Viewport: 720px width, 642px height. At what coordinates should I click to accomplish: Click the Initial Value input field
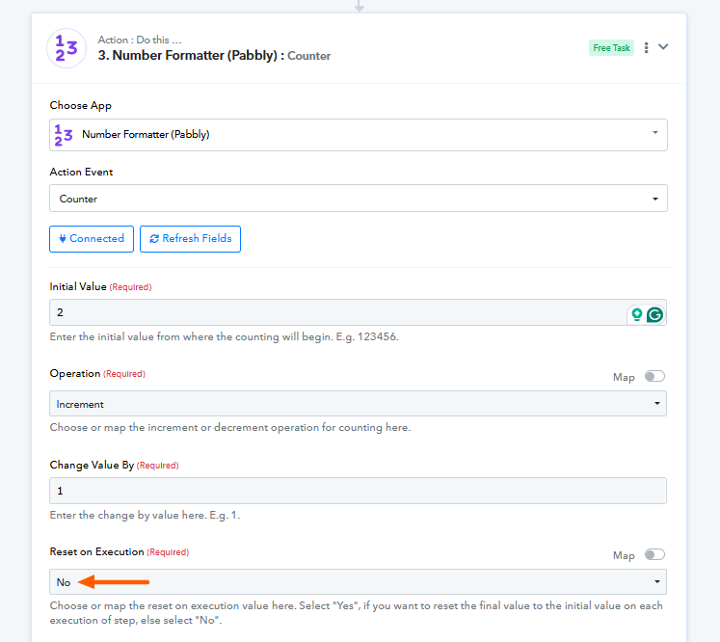(337, 313)
